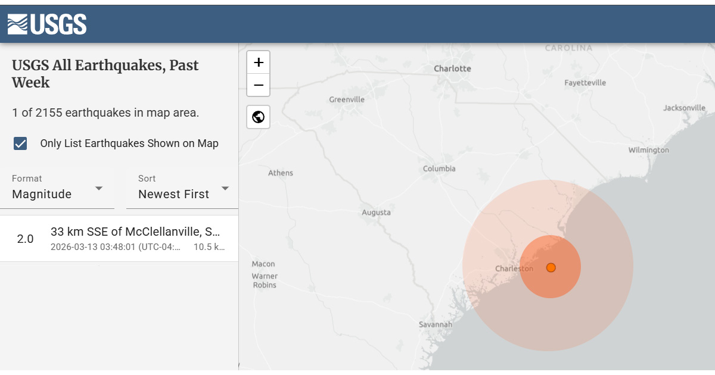
Task: Click the Greenville label on the map
Action: click(347, 99)
